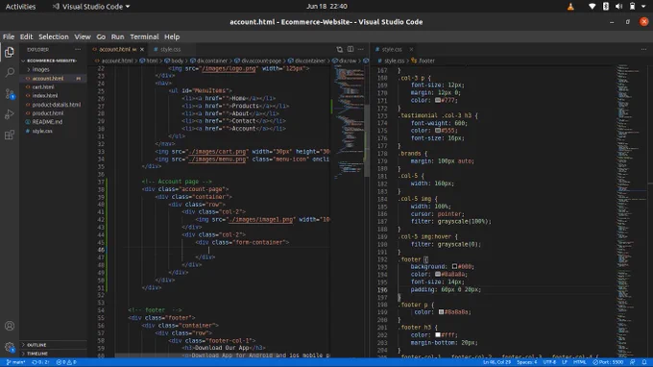Select the style.css tab in right editor group

pos(392,49)
